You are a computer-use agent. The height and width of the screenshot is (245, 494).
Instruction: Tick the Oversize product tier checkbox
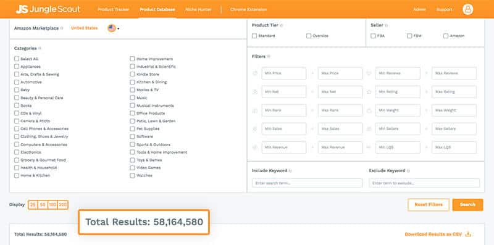(309, 36)
